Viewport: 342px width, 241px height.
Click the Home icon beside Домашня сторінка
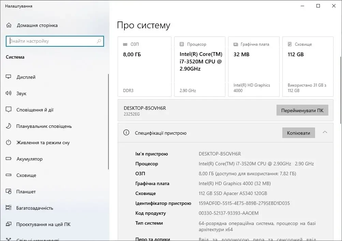(9, 25)
